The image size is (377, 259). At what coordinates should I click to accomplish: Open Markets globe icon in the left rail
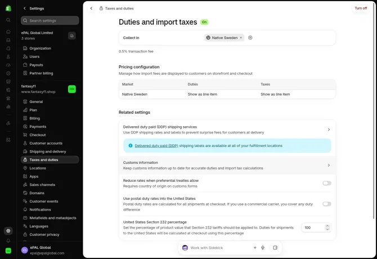[8, 90]
